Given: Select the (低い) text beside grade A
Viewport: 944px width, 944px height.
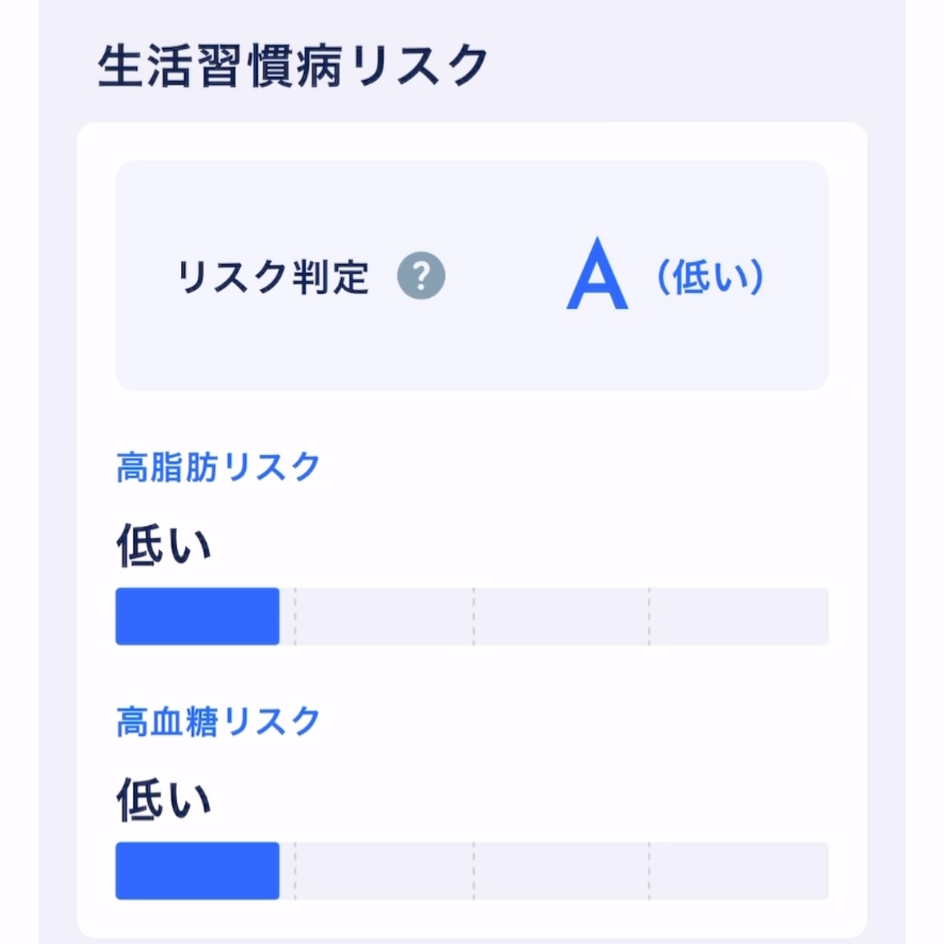Looking at the screenshot, I should 710,277.
